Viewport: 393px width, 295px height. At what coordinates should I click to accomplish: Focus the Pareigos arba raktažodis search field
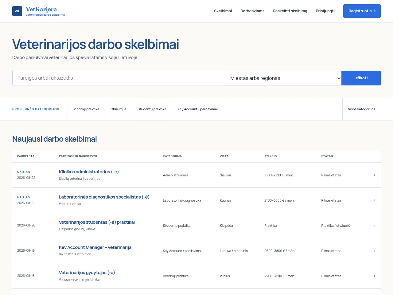pos(118,78)
